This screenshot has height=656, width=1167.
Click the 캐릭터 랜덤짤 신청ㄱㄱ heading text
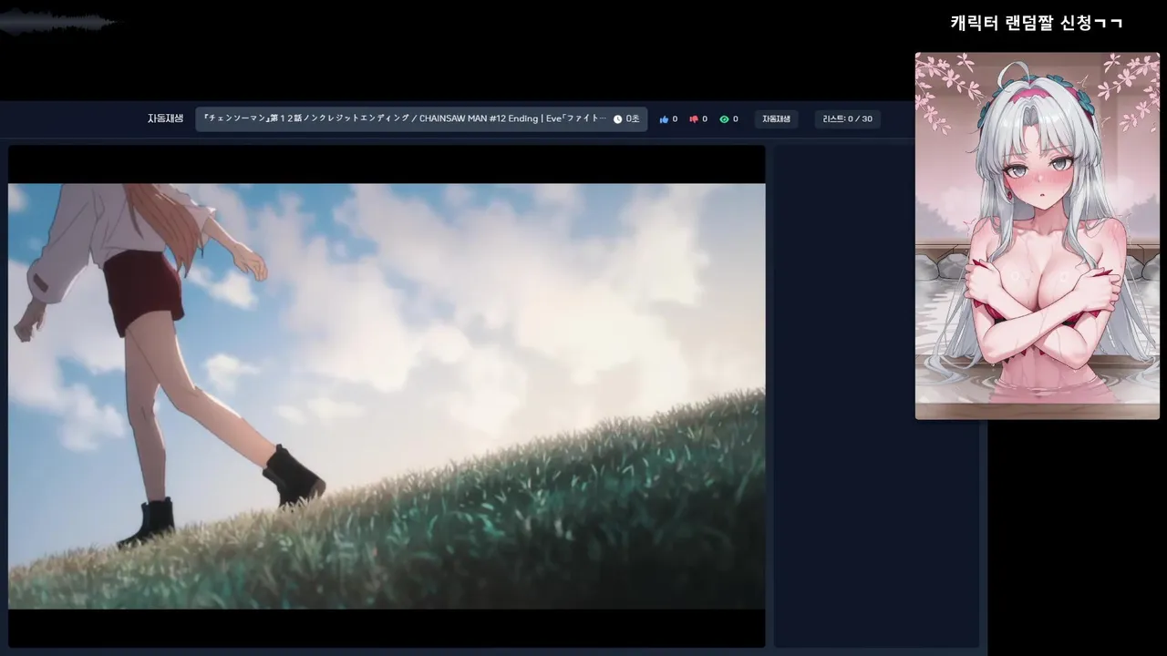[1037, 23]
